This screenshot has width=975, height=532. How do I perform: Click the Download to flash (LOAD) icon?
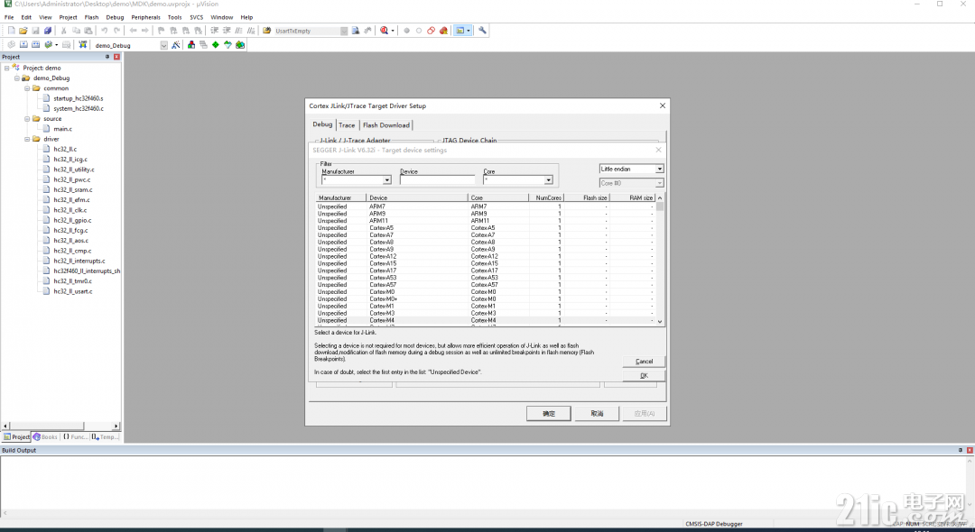[x=83, y=45]
